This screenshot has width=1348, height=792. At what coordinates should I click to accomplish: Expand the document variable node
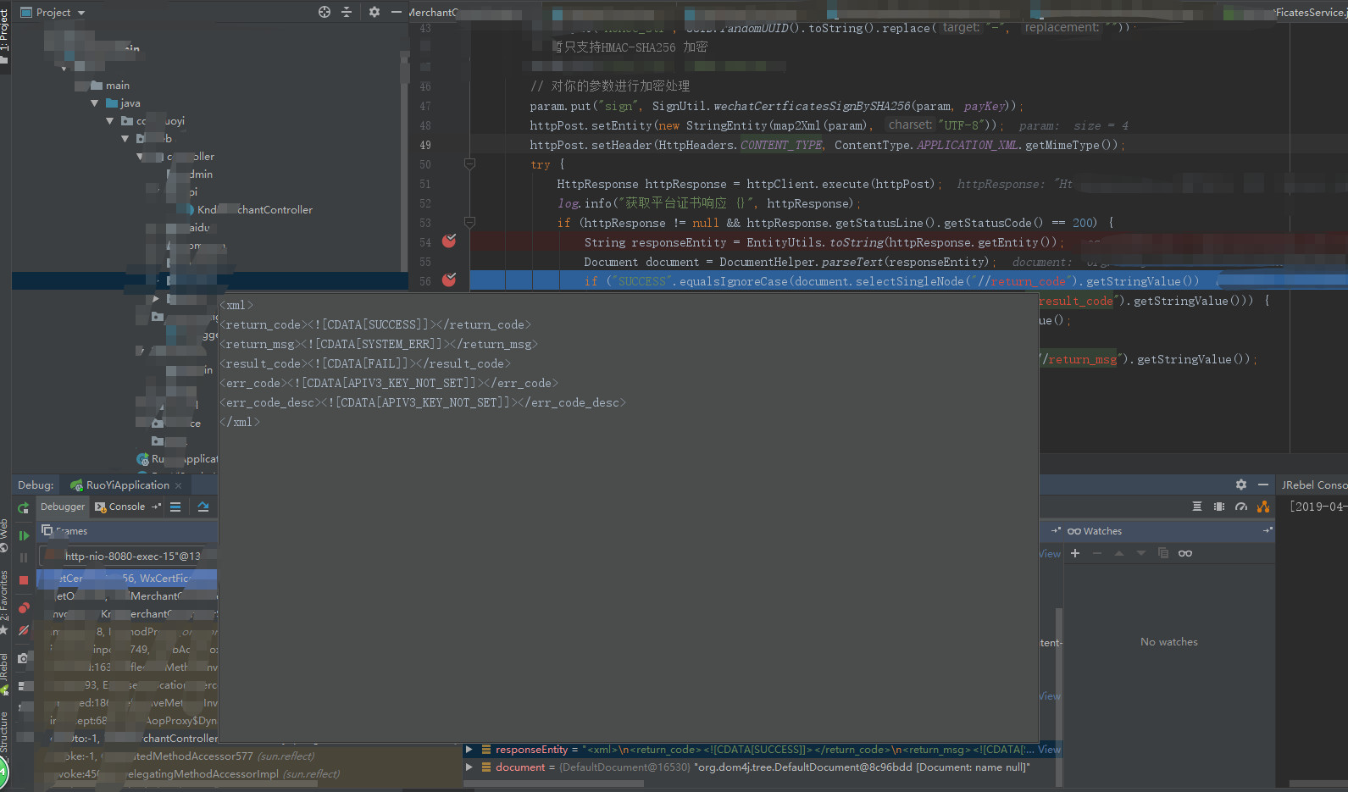(x=469, y=767)
